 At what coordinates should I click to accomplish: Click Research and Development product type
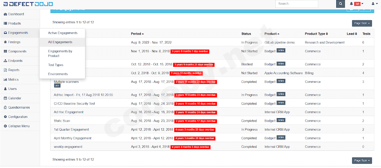pos(325,42)
